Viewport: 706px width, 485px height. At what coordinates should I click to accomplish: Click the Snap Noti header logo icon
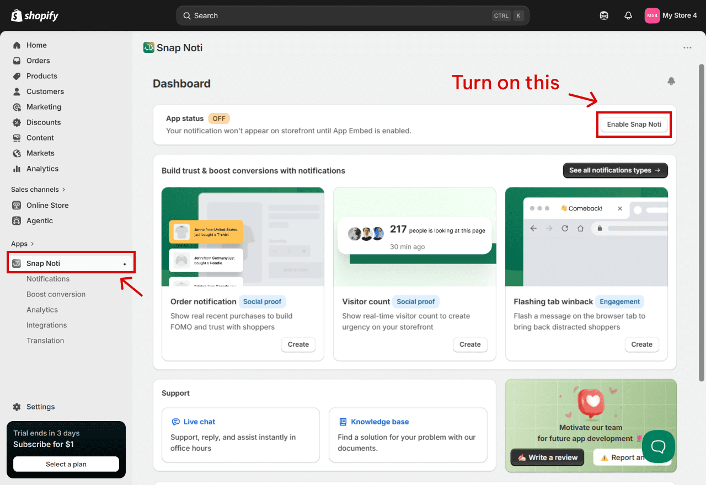[x=148, y=47]
